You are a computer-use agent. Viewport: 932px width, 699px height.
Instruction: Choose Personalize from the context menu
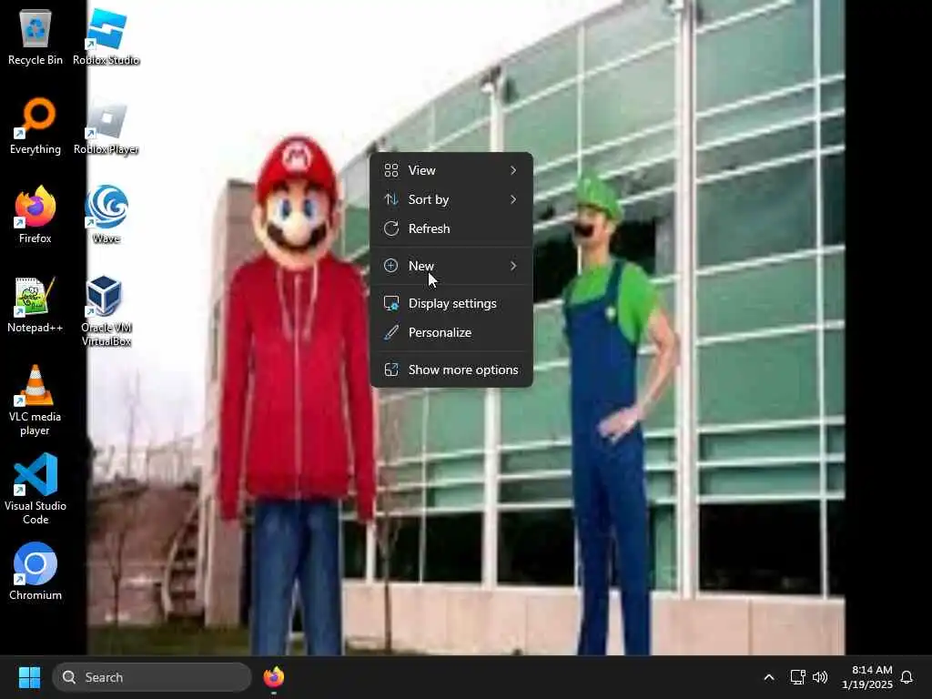click(451, 332)
